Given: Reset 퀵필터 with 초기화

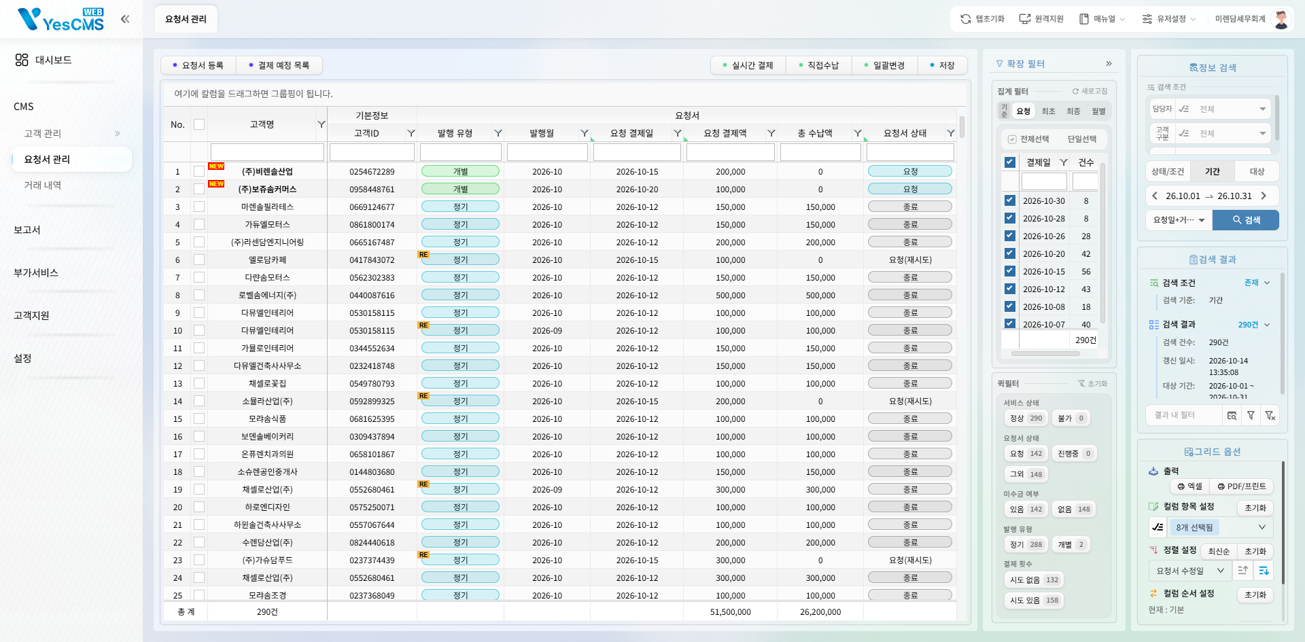Looking at the screenshot, I should click(x=1093, y=384).
